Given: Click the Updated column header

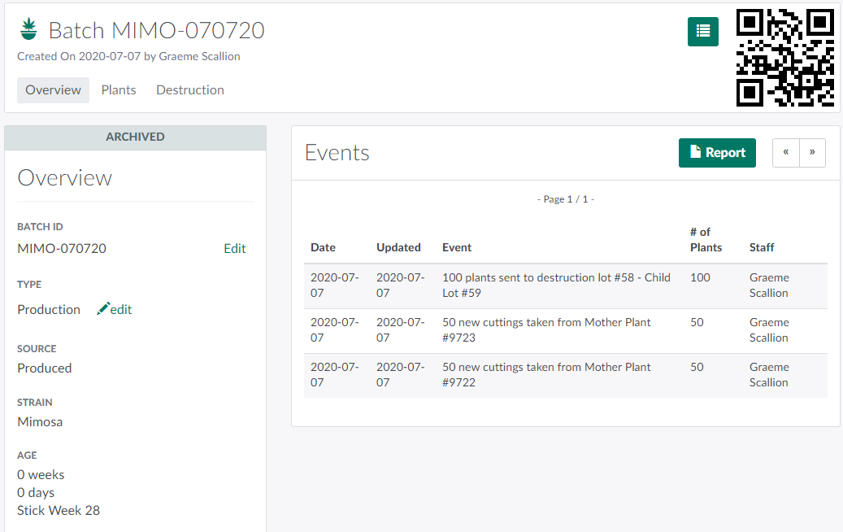Looking at the screenshot, I should [x=398, y=247].
